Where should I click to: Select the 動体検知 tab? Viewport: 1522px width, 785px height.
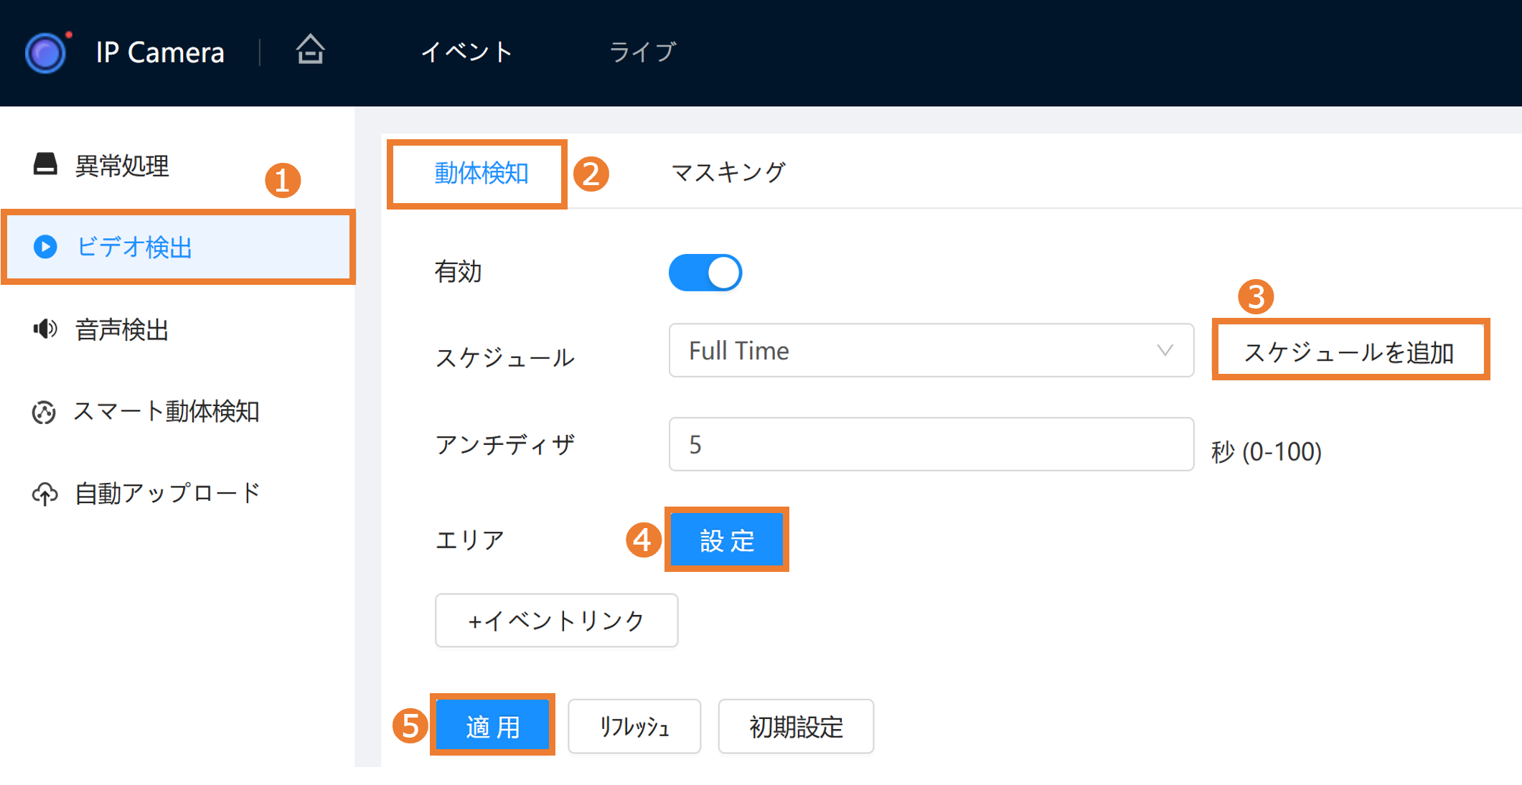(x=481, y=174)
